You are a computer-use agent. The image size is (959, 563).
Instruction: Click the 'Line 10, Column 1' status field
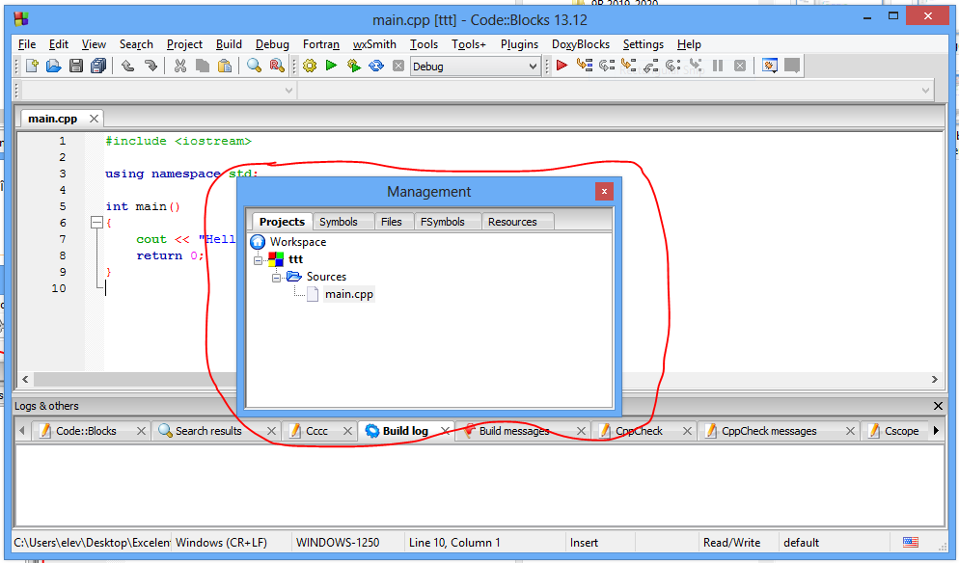pyautogui.click(x=454, y=542)
